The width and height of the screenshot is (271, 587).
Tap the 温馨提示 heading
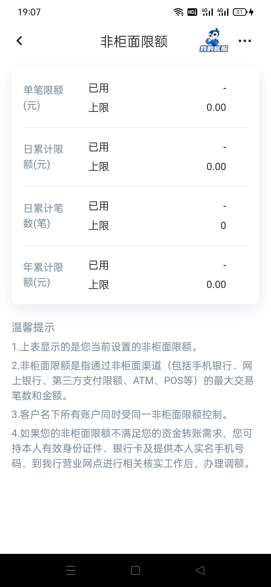point(33,327)
